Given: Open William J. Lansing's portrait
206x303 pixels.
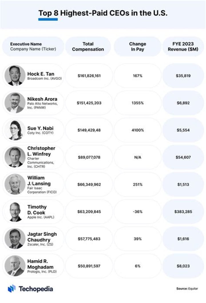Looking at the screenshot, I should 15,184.
